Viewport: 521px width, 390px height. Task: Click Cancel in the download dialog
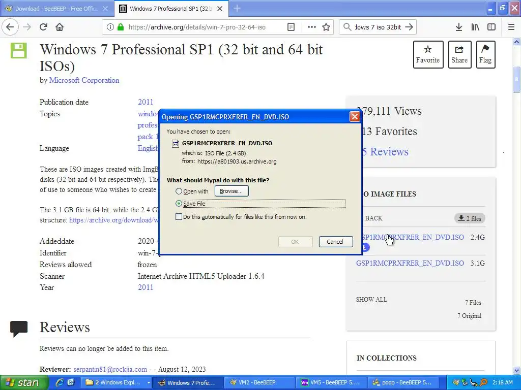335,242
